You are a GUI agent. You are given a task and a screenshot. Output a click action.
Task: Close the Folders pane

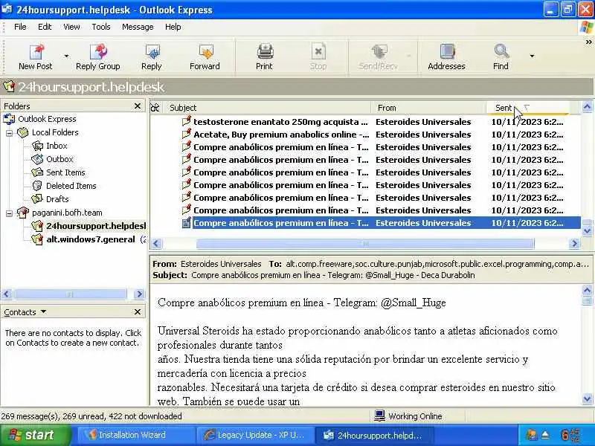[x=138, y=106]
